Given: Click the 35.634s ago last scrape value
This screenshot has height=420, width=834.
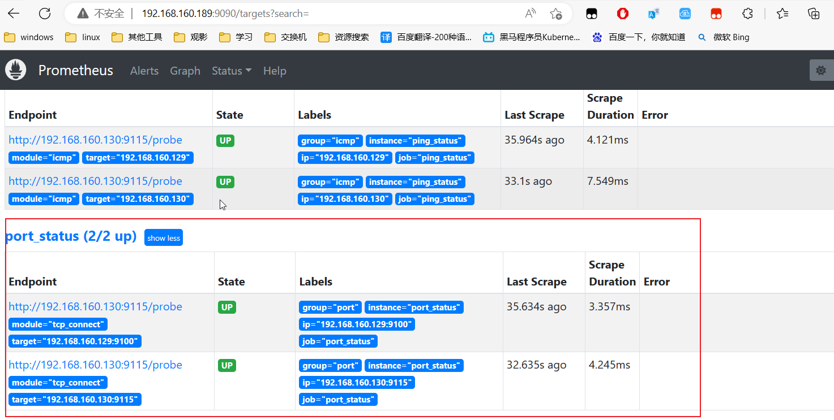Looking at the screenshot, I should tap(536, 306).
